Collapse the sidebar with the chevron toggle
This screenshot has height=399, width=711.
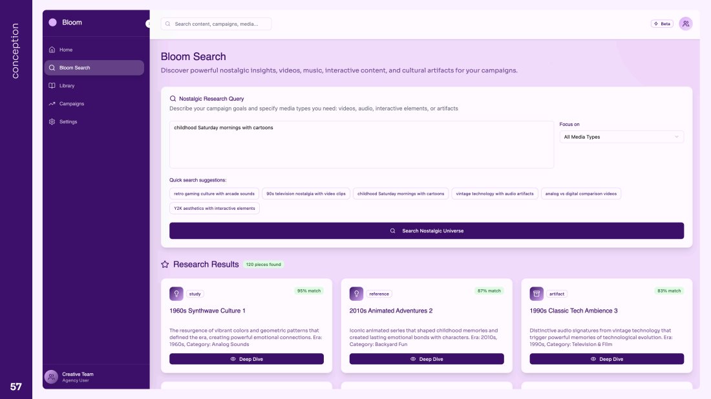click(x=148, y=23)
